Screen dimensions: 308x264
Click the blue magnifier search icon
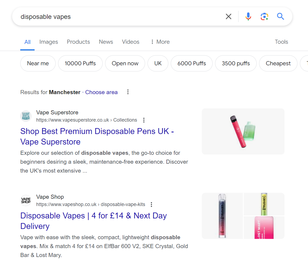click(280, 17)
